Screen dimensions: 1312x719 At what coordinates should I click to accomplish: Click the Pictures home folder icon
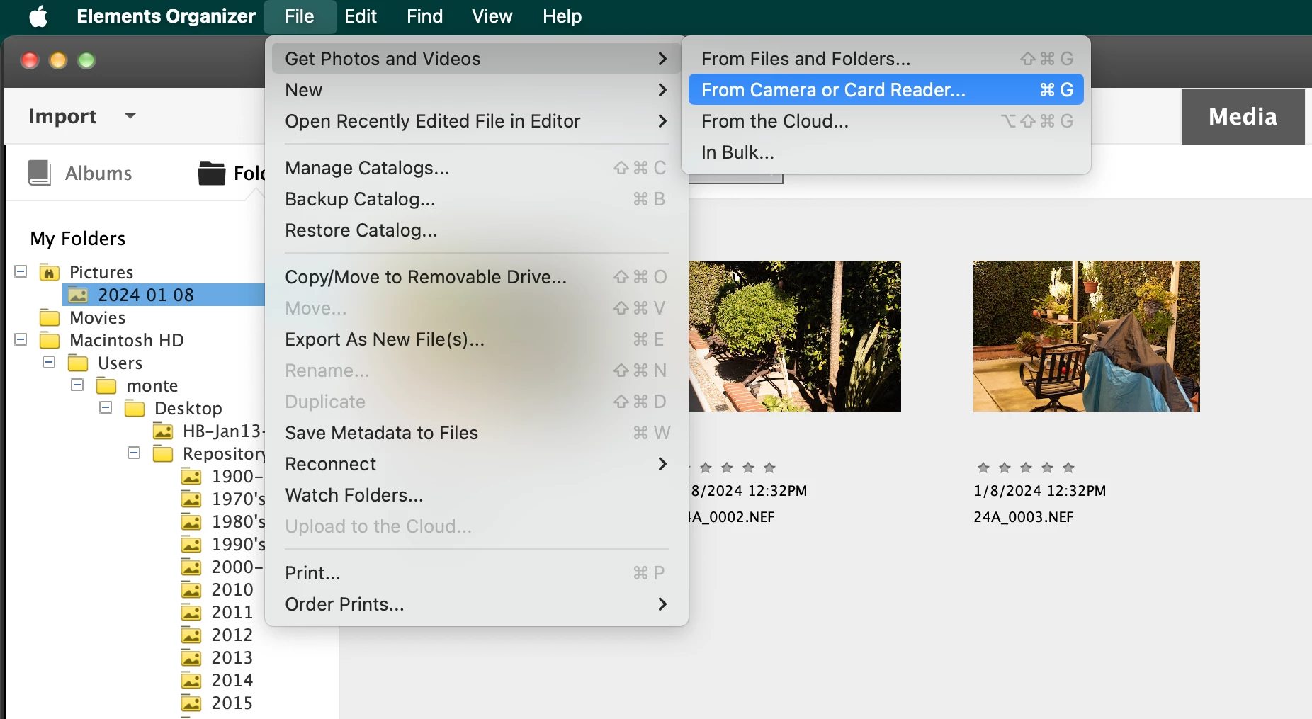(50, 272)
